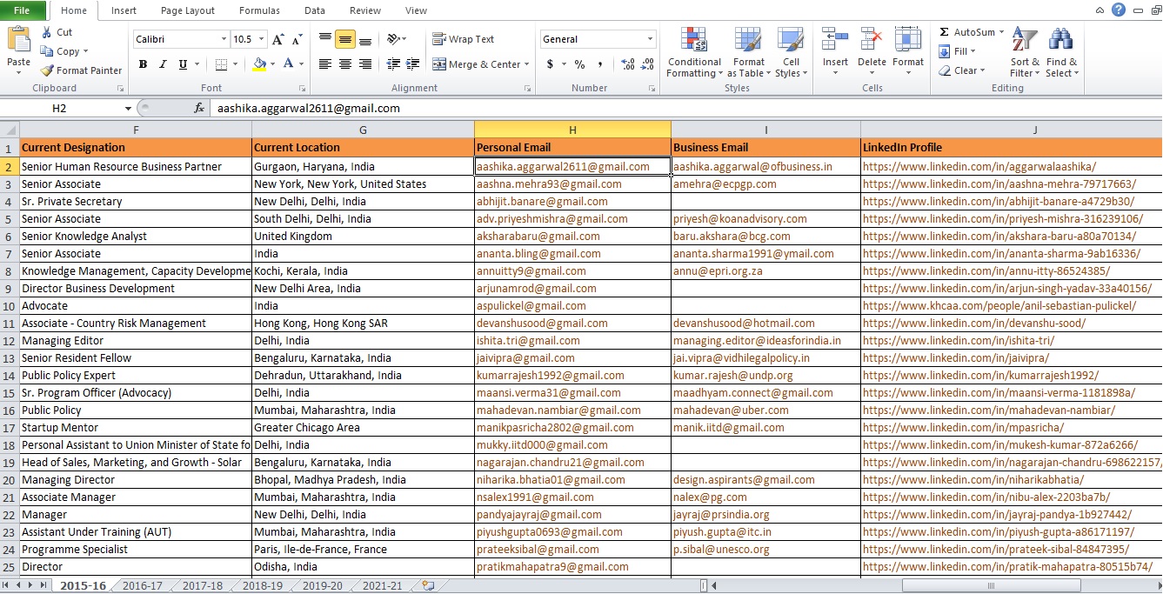The image size is (1163, 594).
Task: Click the Increase Font Size icon
Action: [x=277, y=39]
